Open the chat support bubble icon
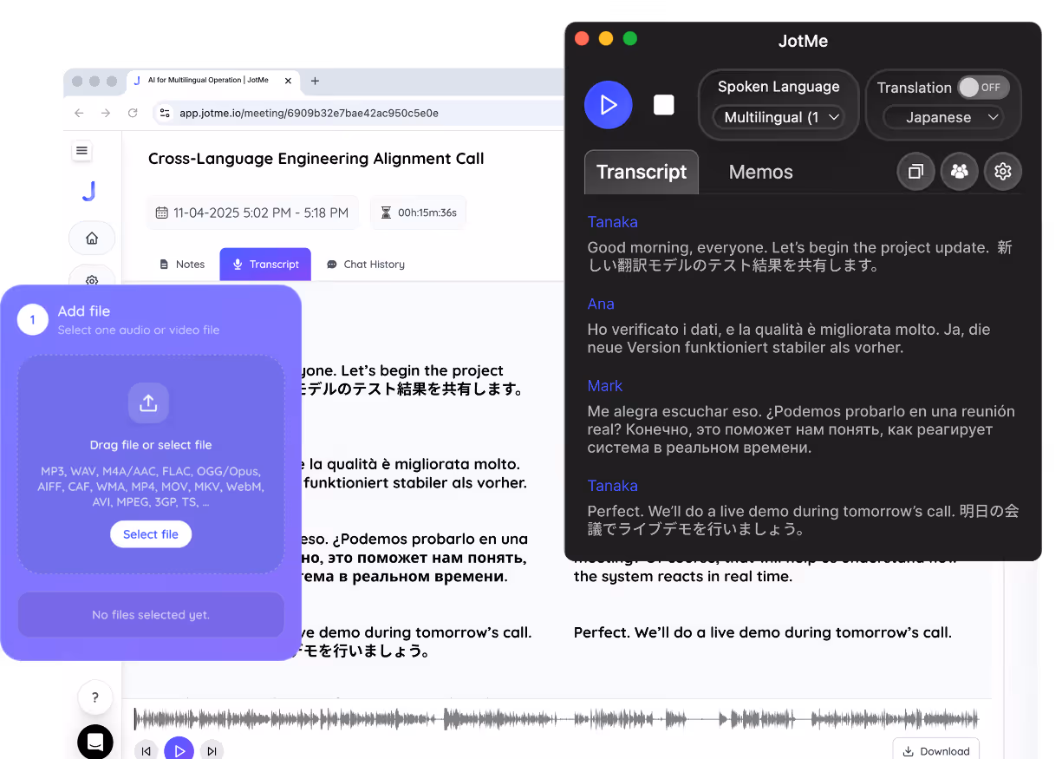Screen dimensions: 1062x759 click(95, 742)
